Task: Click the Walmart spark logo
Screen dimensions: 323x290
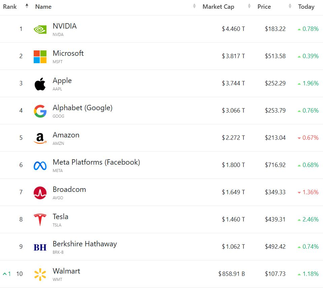Action: 40,274
